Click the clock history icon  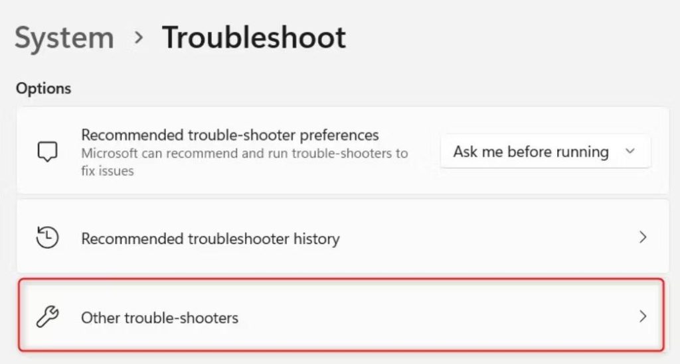(47, 237)
